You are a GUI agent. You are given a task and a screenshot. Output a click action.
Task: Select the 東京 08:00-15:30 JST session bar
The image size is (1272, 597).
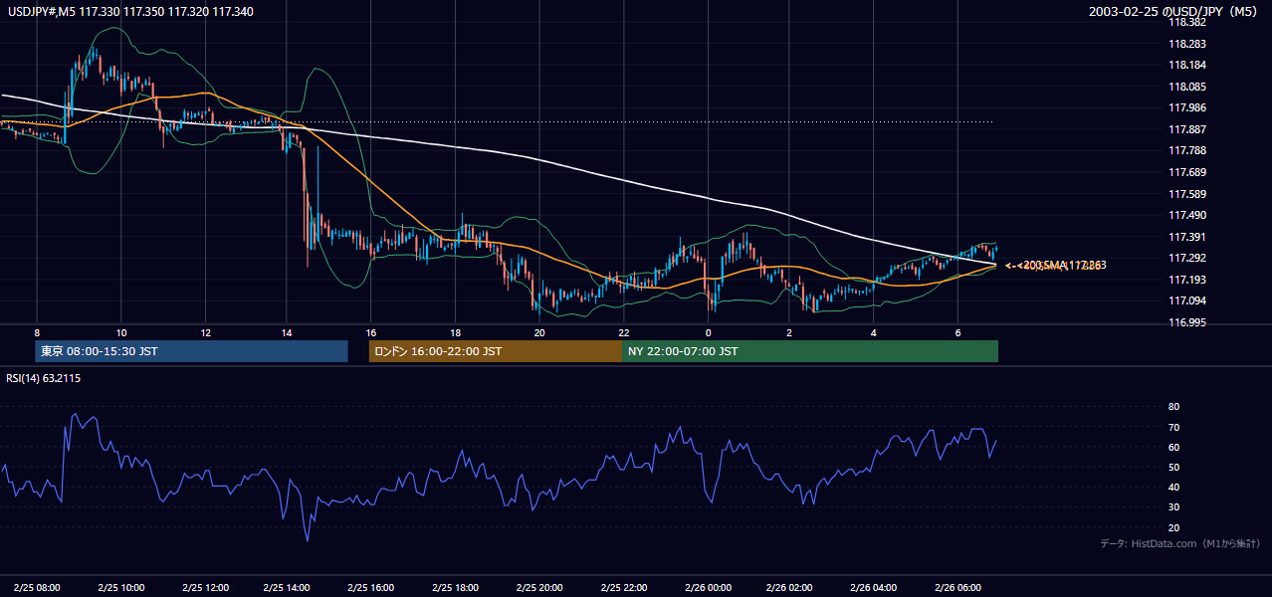(x=191, y=351)
